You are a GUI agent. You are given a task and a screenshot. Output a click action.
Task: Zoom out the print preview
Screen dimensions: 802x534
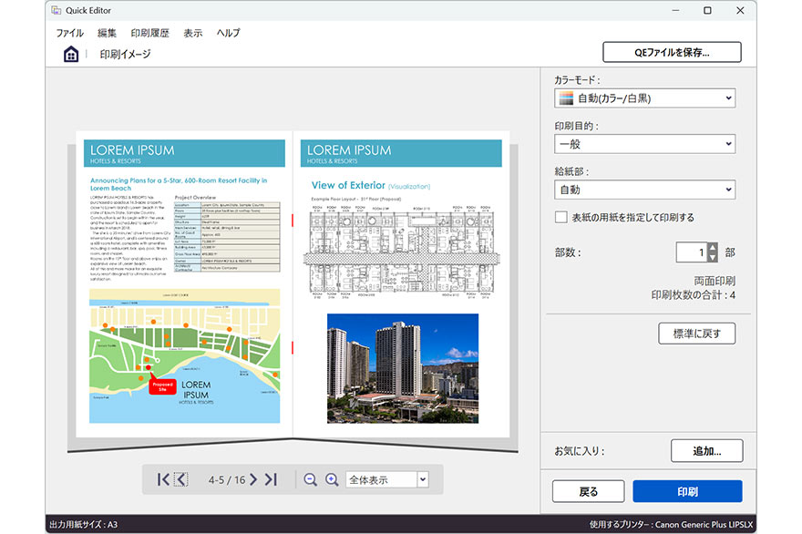point(310,479)
